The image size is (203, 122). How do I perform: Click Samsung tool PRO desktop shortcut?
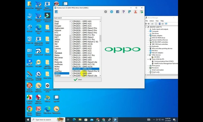(39, 76)
